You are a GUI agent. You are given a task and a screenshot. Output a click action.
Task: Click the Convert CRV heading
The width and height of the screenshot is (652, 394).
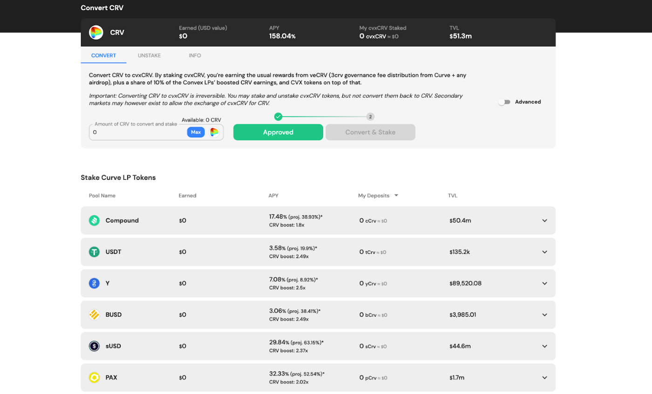pyautogui.click(x=102, y=8)
